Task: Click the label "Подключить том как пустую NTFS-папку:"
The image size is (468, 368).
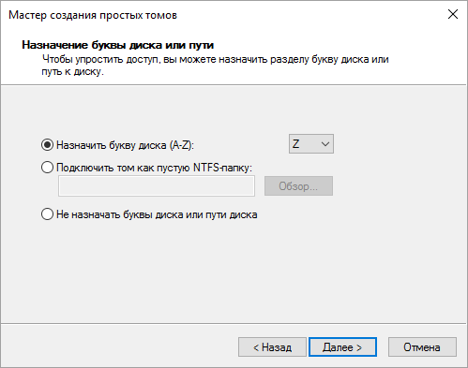Action: click(x=154, y=168)
